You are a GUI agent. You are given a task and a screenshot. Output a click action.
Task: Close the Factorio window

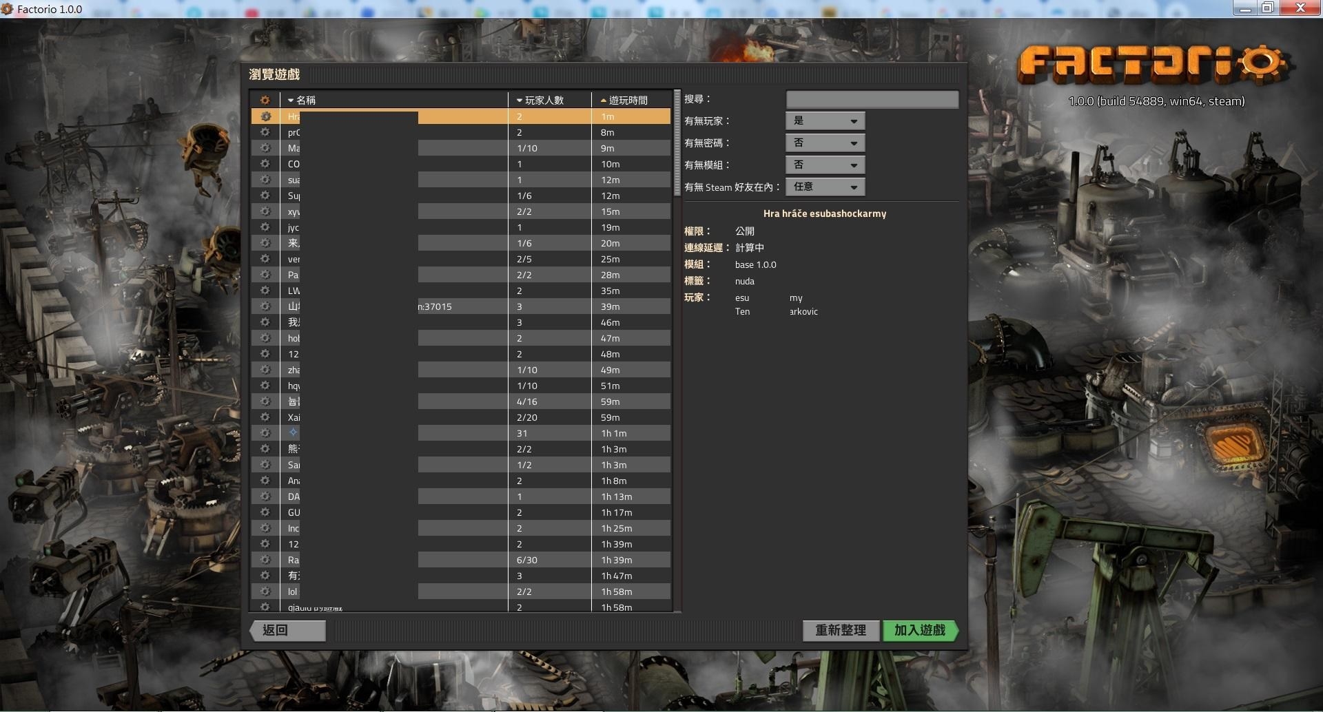point(1300,8)
